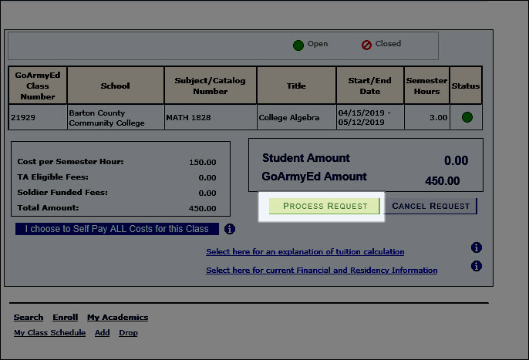Click the Subject/Catalog Number column header
529x360 pixels.
pos(211,86)
